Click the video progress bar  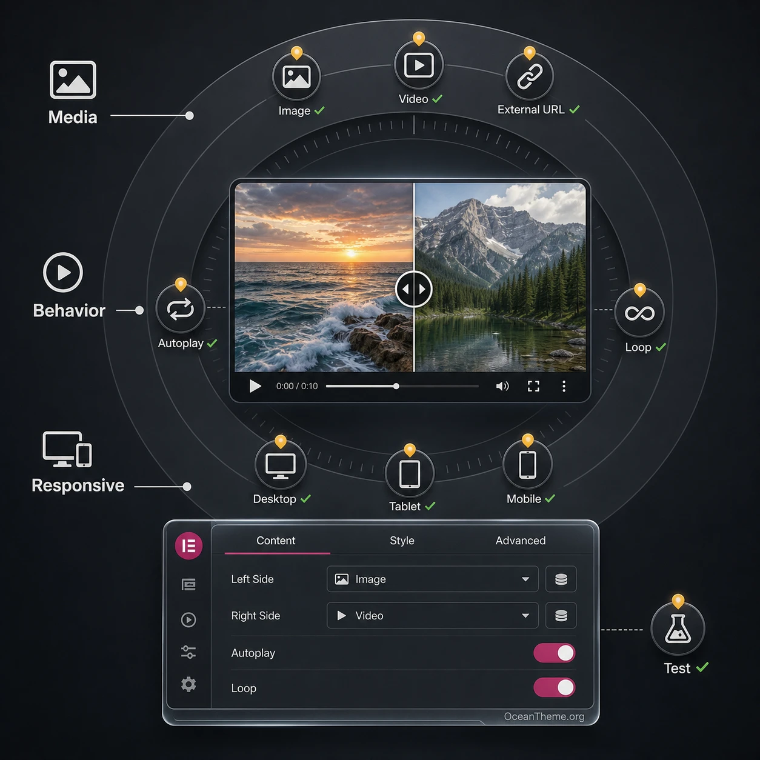click(402, 386)
